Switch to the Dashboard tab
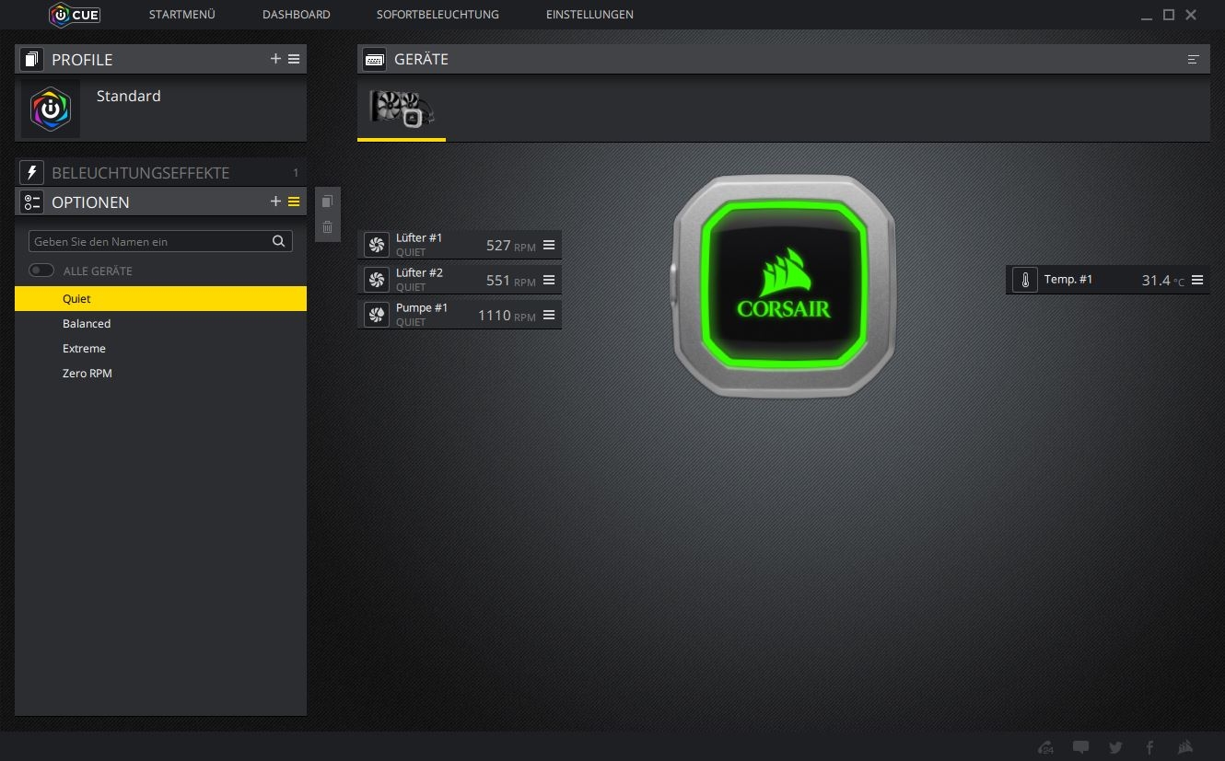1225x761 pixels. coord(297,15)
